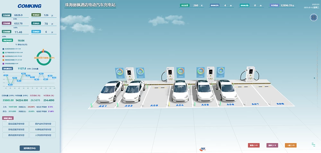This screenshot has height=153, width=321.
Task: Click the 1127.8 kWh charged value
Action: (22, 69)
